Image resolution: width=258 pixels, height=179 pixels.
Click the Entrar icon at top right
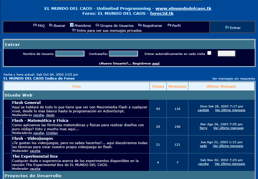pos(227,27)
